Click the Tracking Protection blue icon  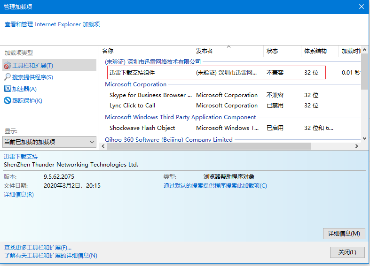tap(8, 100)
